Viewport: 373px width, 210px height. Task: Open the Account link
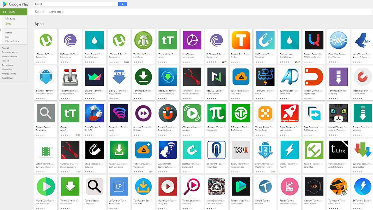click(x=6, y=48)
